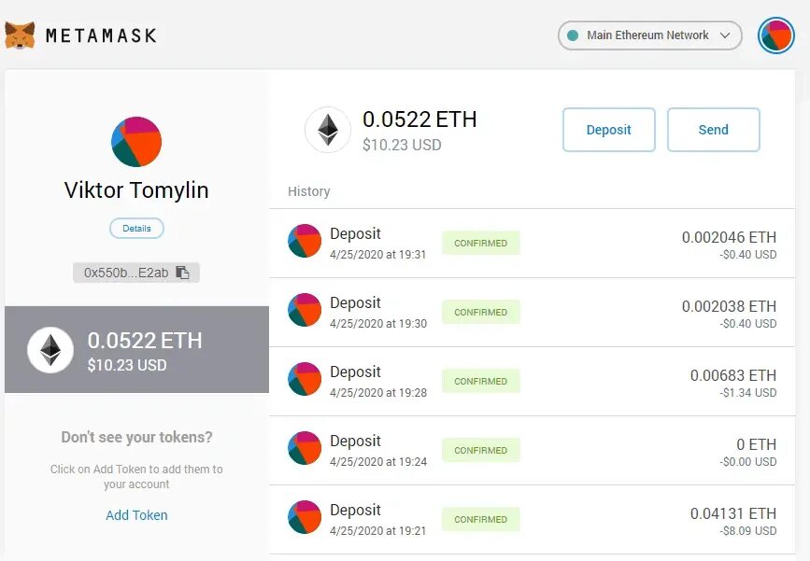Click identicon of the 19:31 deposit
The image size is (810, 561).
pyautogui.click(x=305, y=241)
